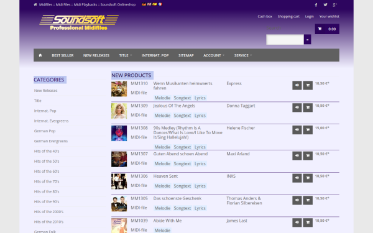Viewport: 373px width, 233px height.
Task: Open the Facebook social link icon
Action: (316, 5)
